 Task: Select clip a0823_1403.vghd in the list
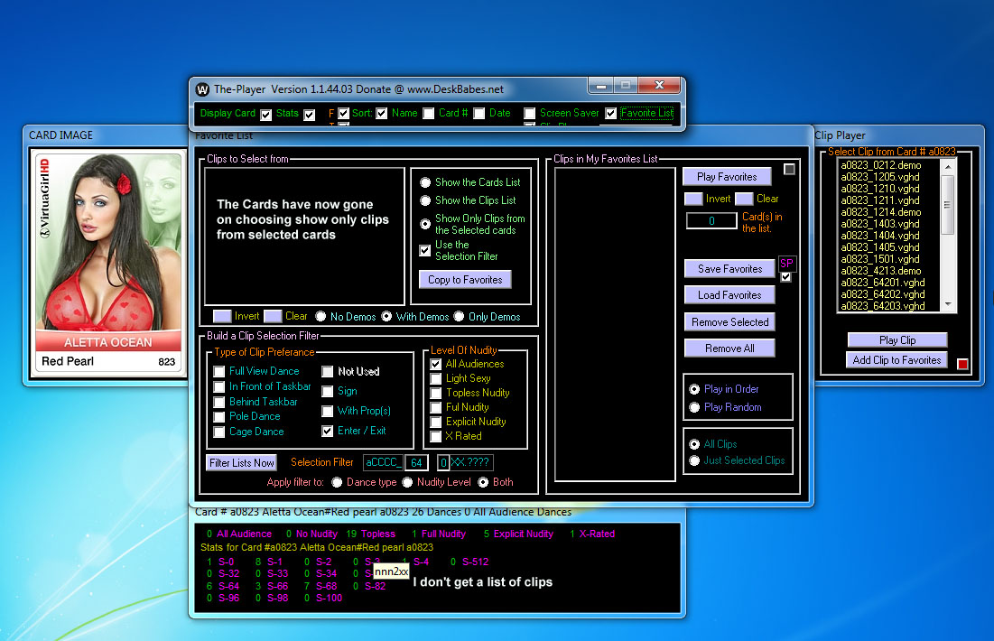pyautogui.click(x=879, y=224)
